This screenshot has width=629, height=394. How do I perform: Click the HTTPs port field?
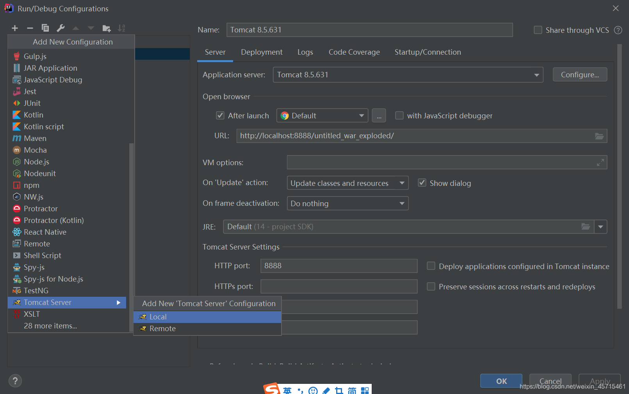[x=339, y=287]
